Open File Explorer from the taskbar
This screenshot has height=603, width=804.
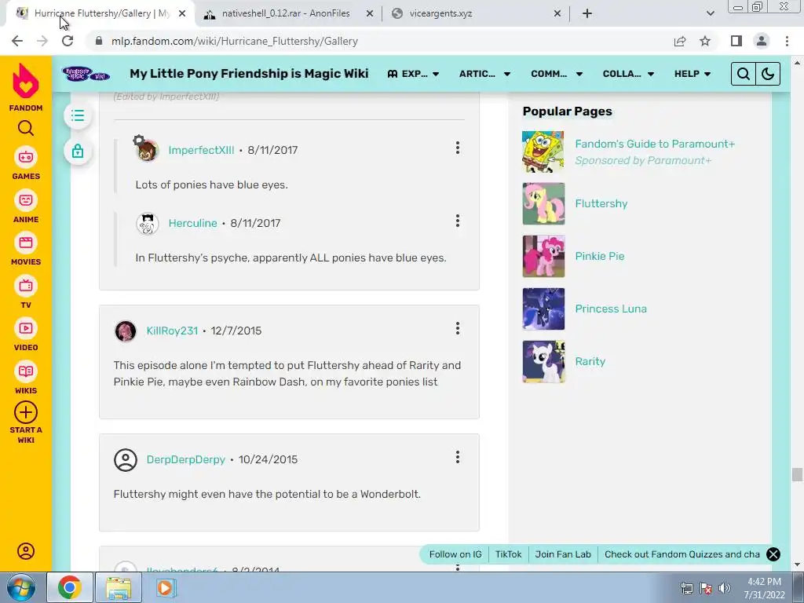119,587
